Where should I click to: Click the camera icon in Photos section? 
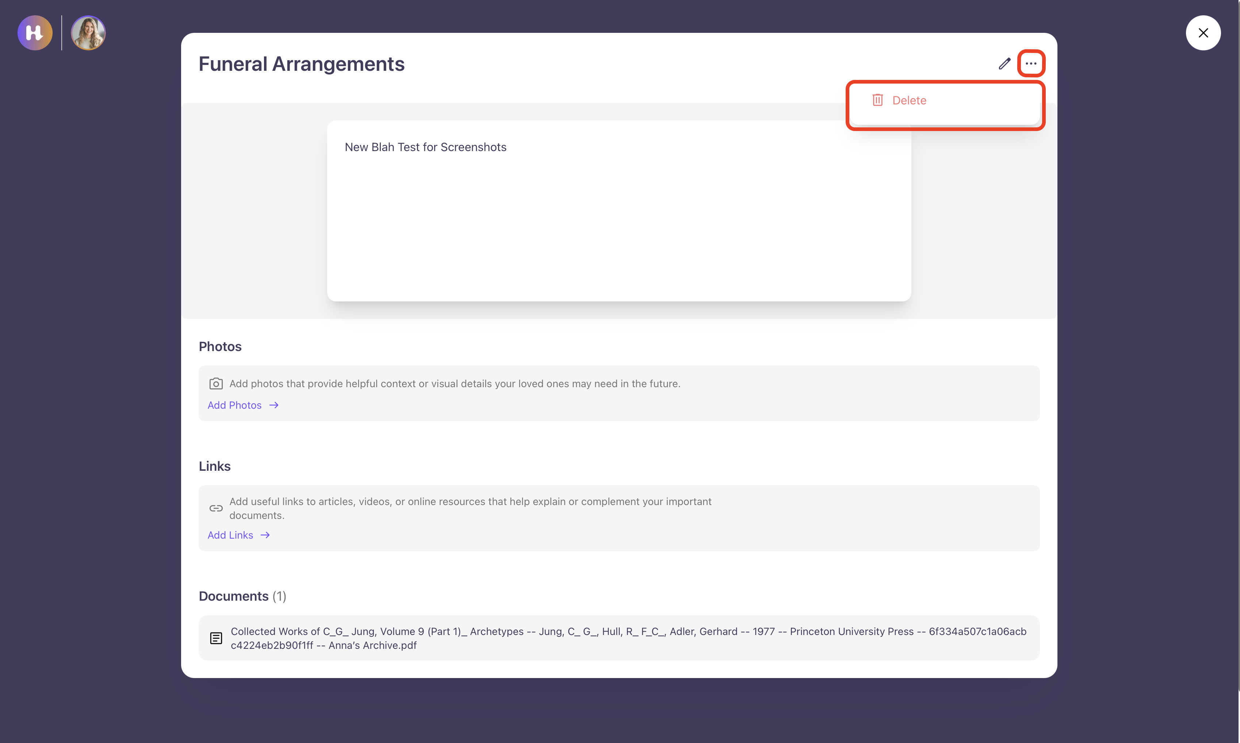tap(216, 384)
